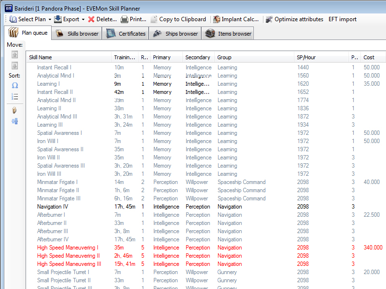Click Copy to Clipboard text
Image resolution: width=386 pixels, height=289 pixels.
pos(182,19)
